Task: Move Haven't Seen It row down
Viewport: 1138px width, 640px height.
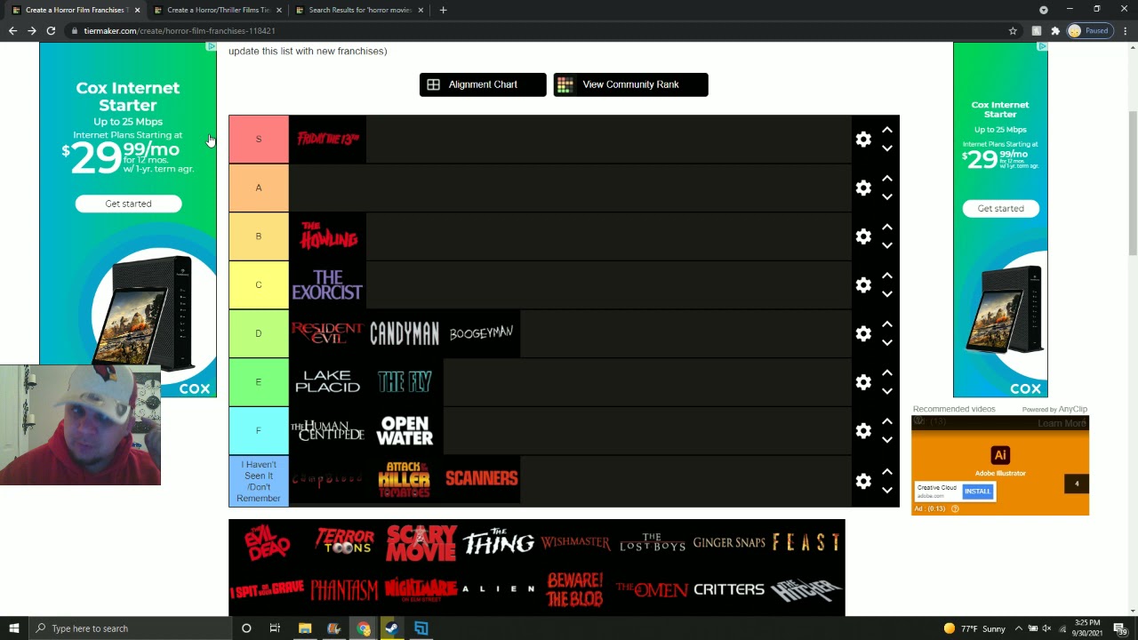Action: tap(887, 490)
